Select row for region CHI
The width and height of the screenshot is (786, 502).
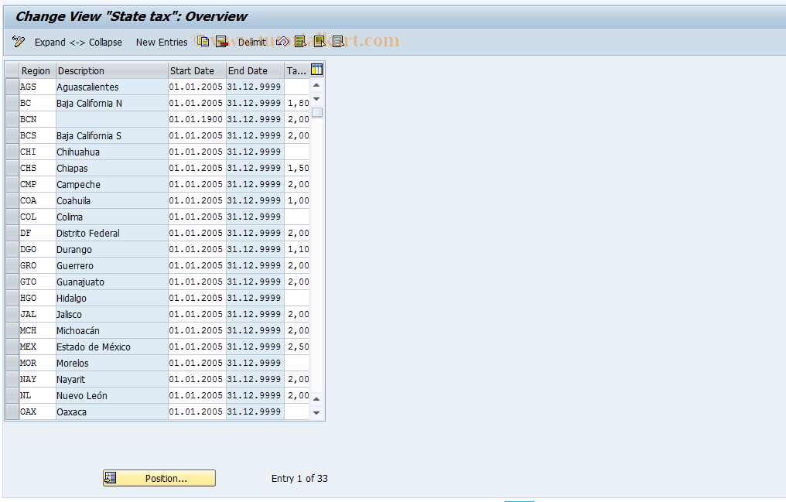coord(12,152)
